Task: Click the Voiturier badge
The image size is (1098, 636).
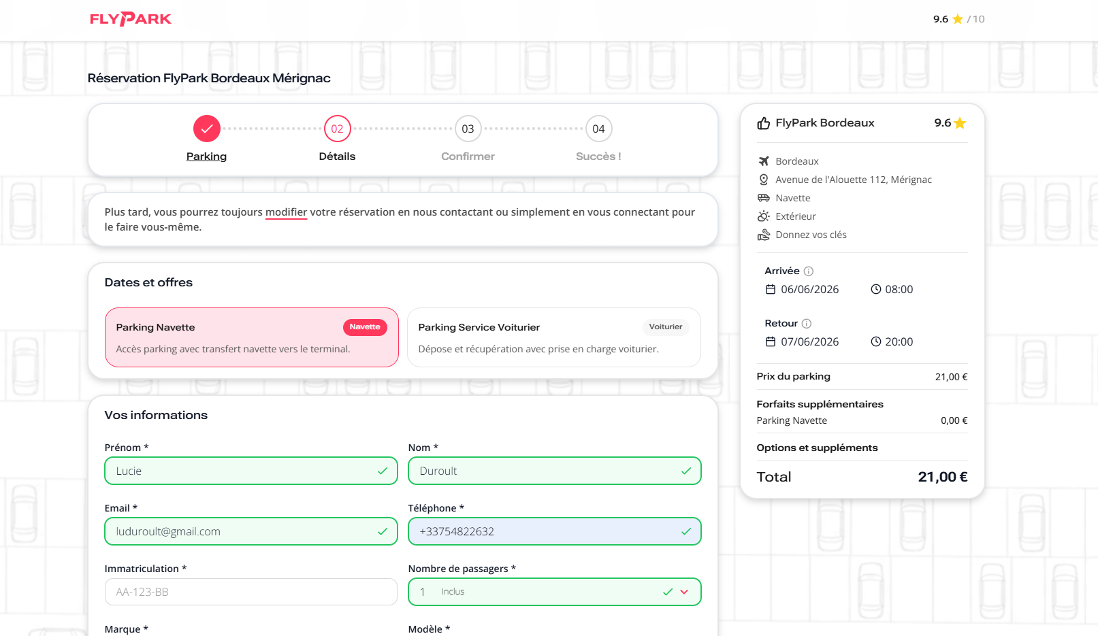Action: pyautogui.click(x=666, y=327)
